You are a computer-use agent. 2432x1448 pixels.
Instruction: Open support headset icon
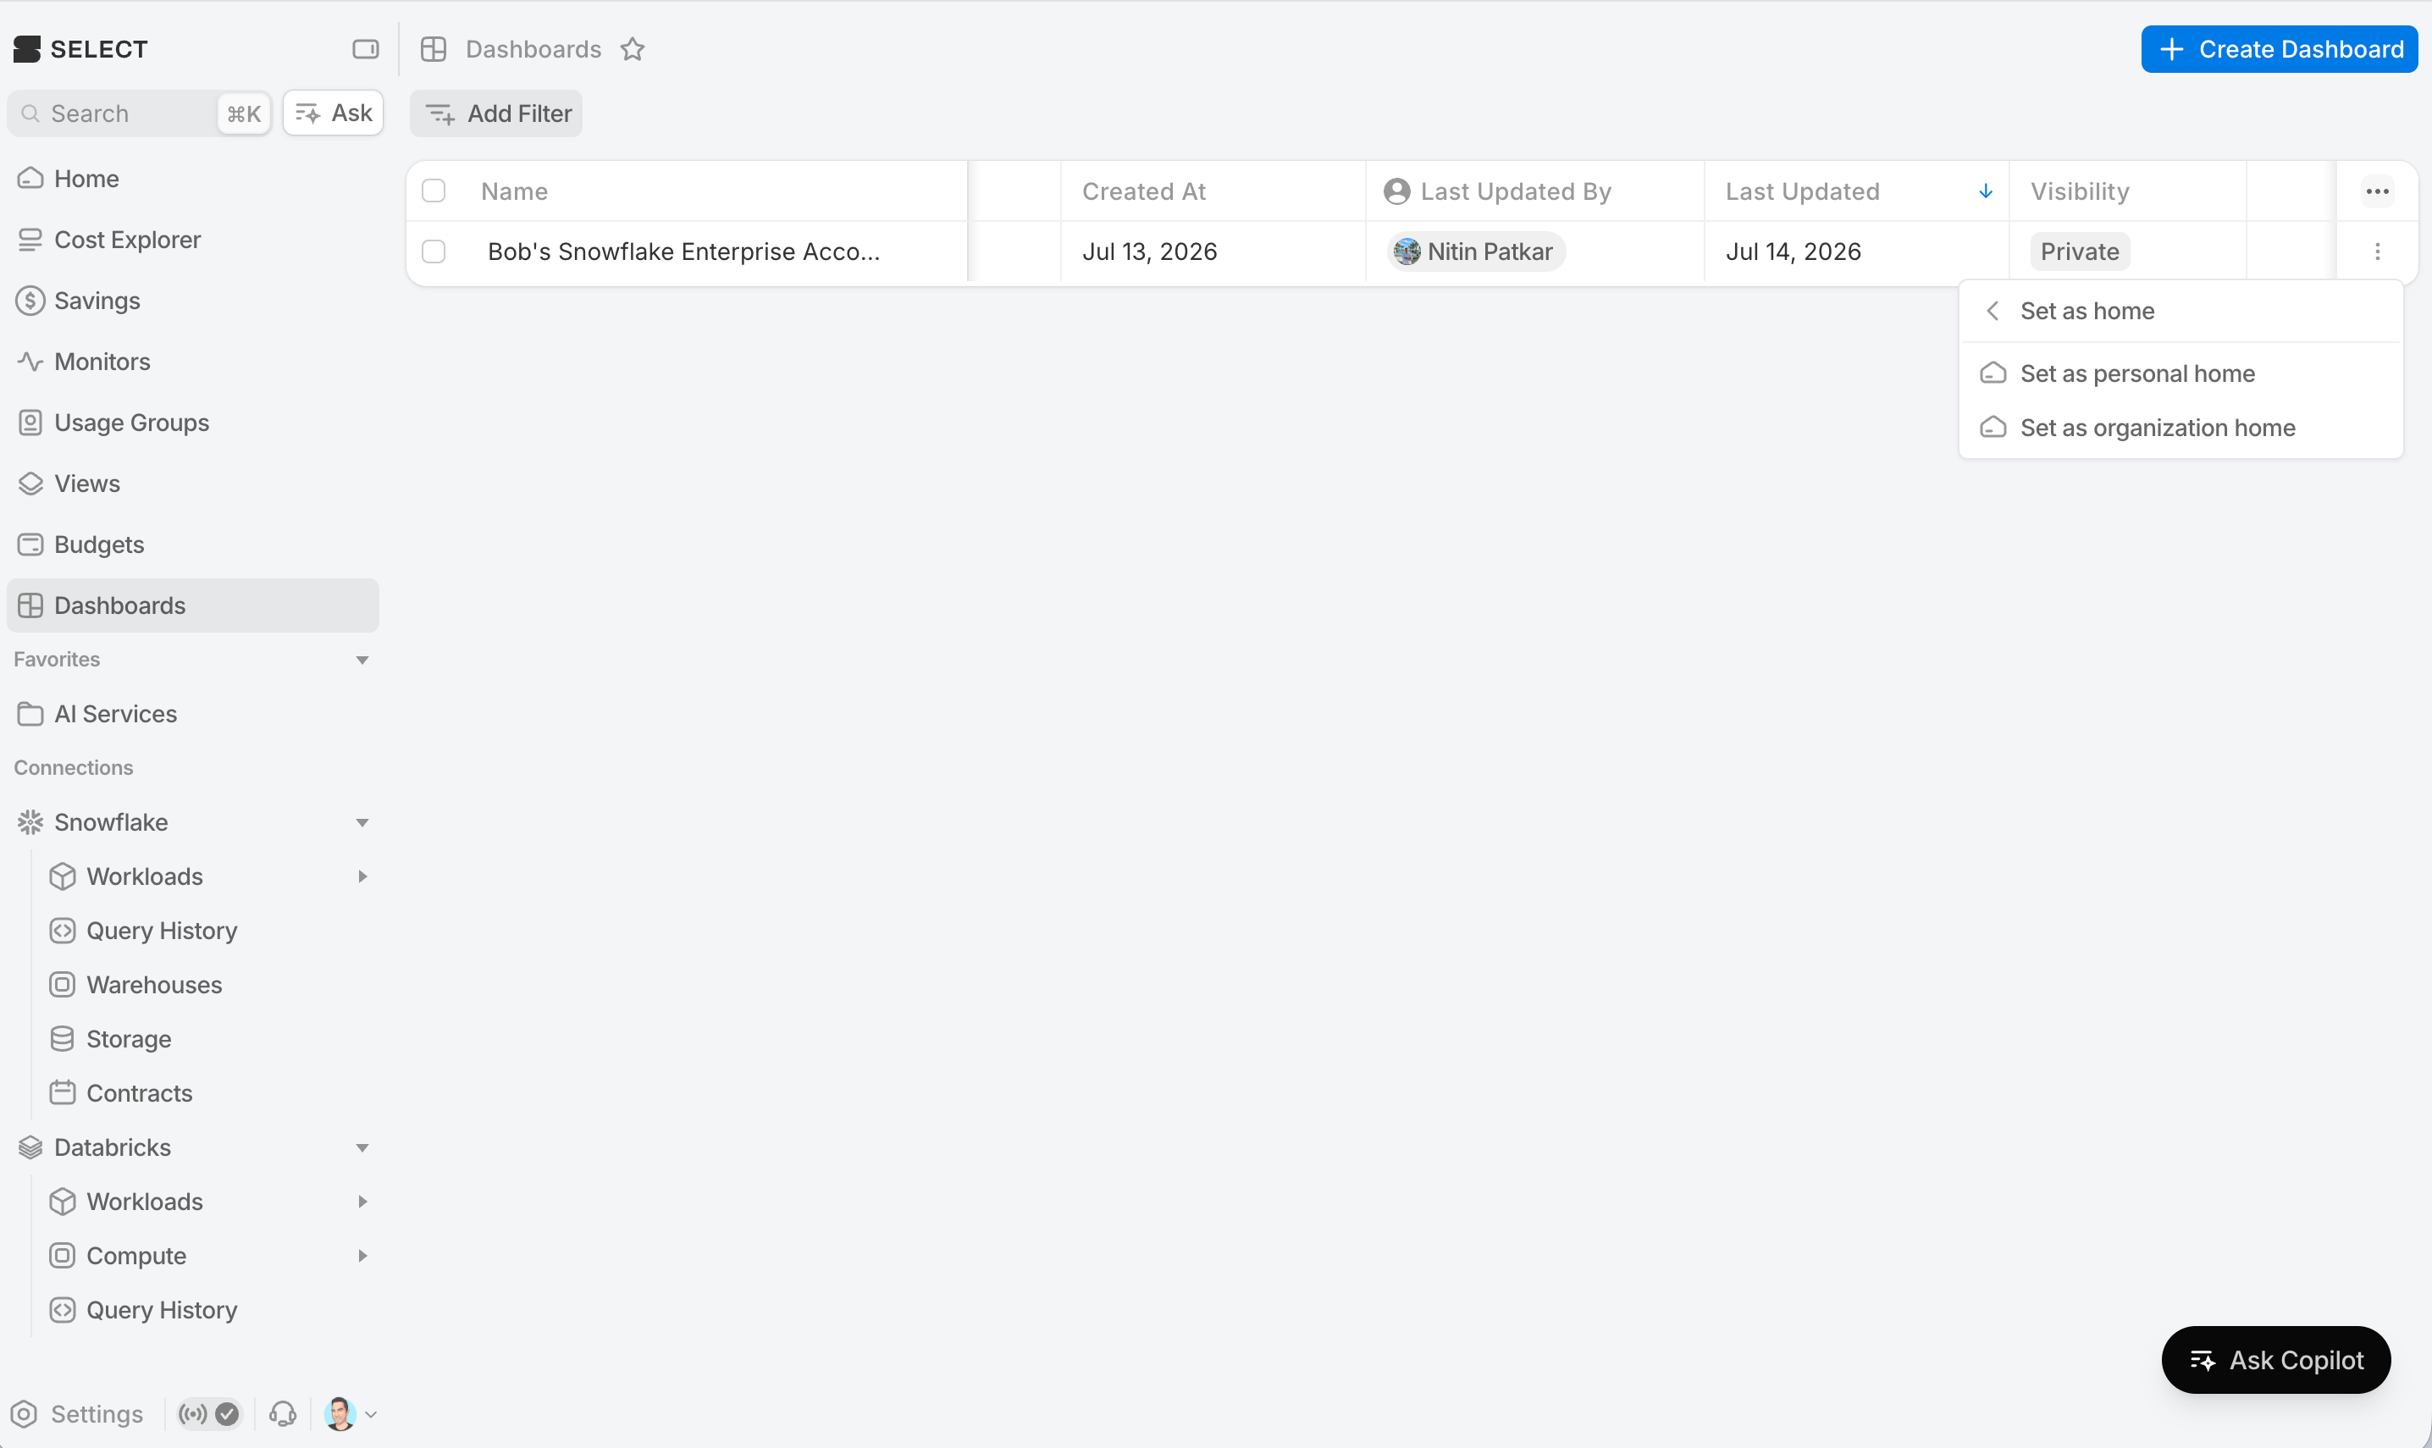pos(283,1414)
